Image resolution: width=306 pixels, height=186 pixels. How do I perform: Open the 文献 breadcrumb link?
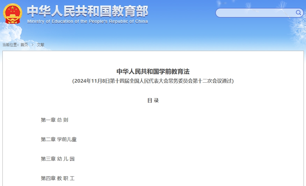coord(40,45)
